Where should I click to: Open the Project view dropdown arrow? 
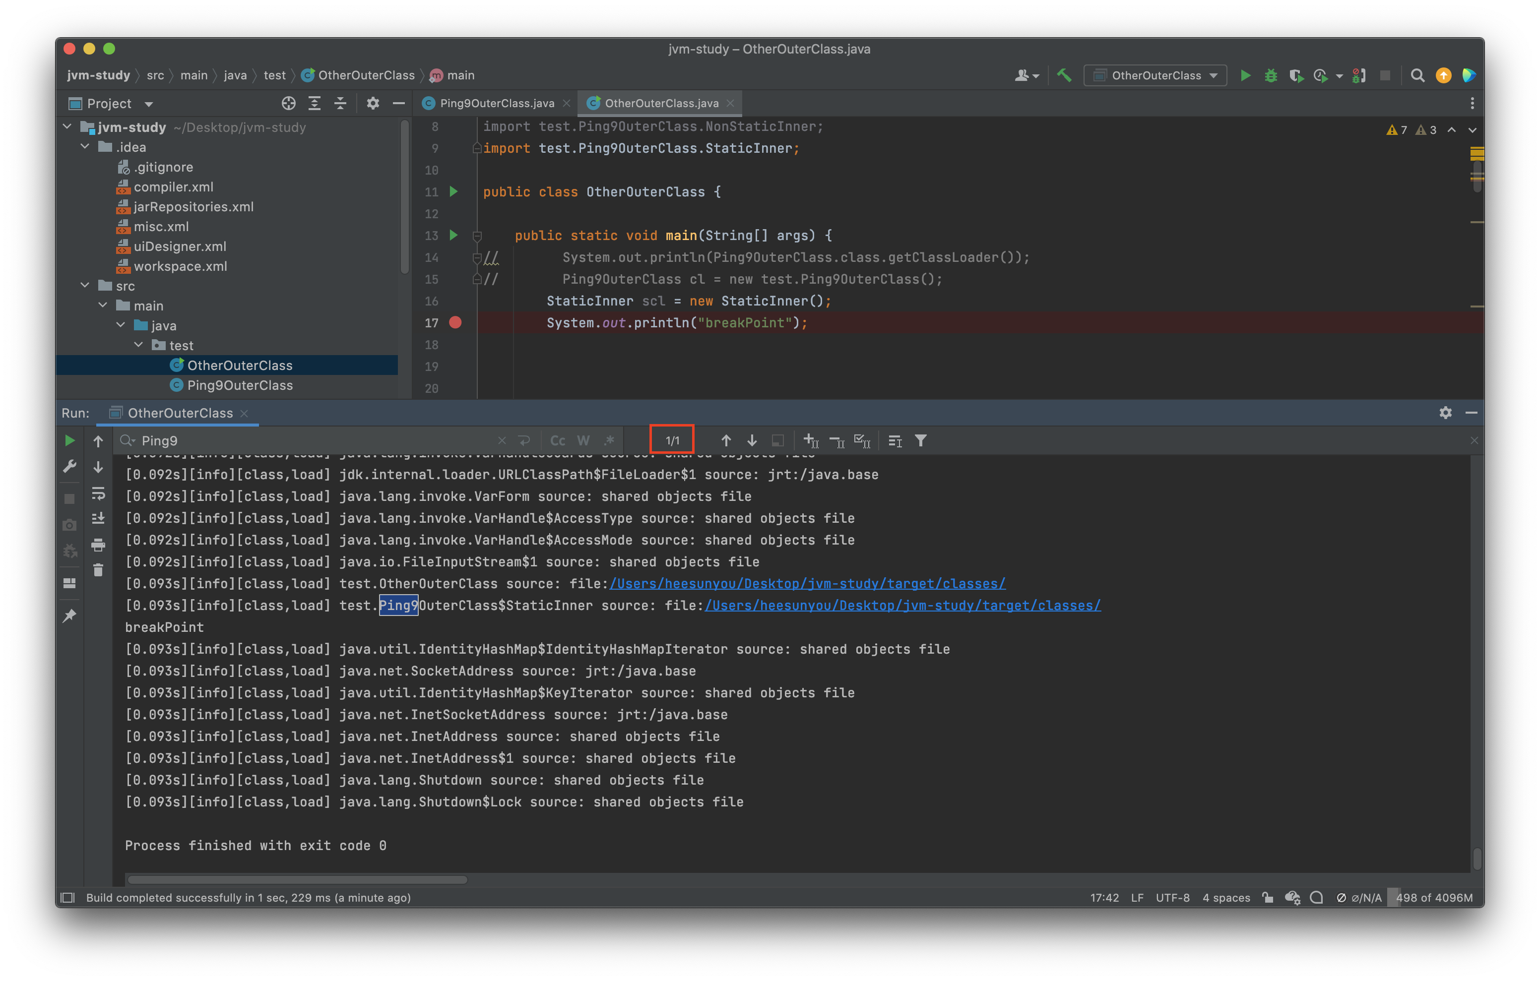(x=149, y=104)
